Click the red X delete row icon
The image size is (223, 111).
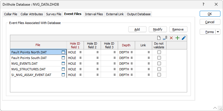tap(171, 38)
